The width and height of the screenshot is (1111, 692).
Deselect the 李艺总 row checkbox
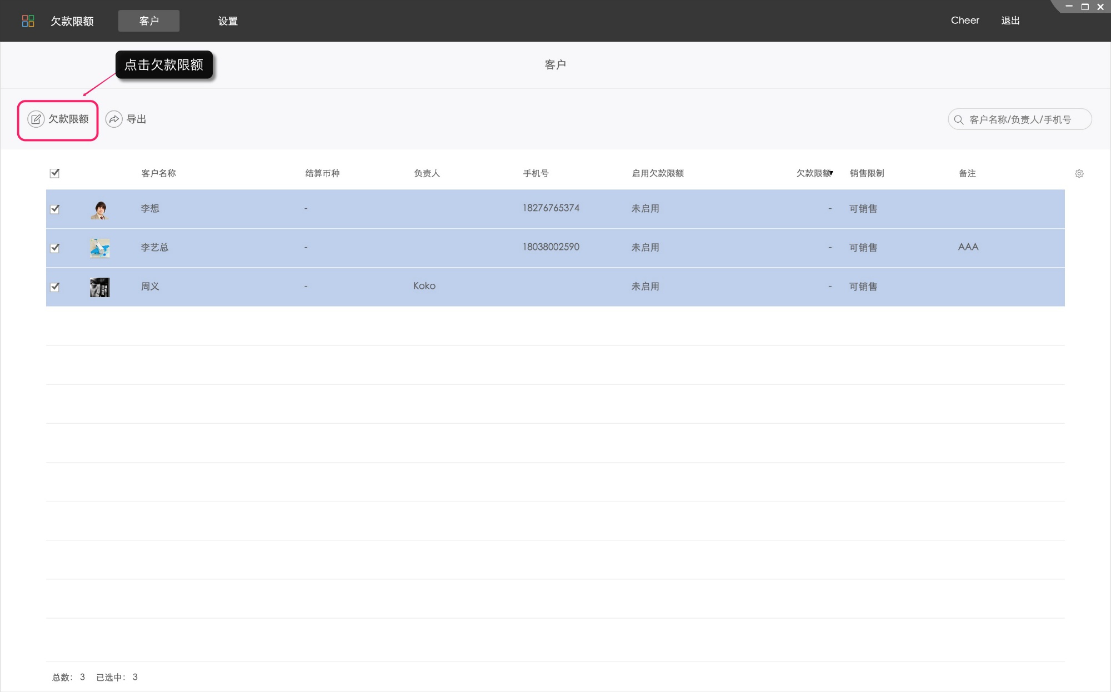point(54,248)
